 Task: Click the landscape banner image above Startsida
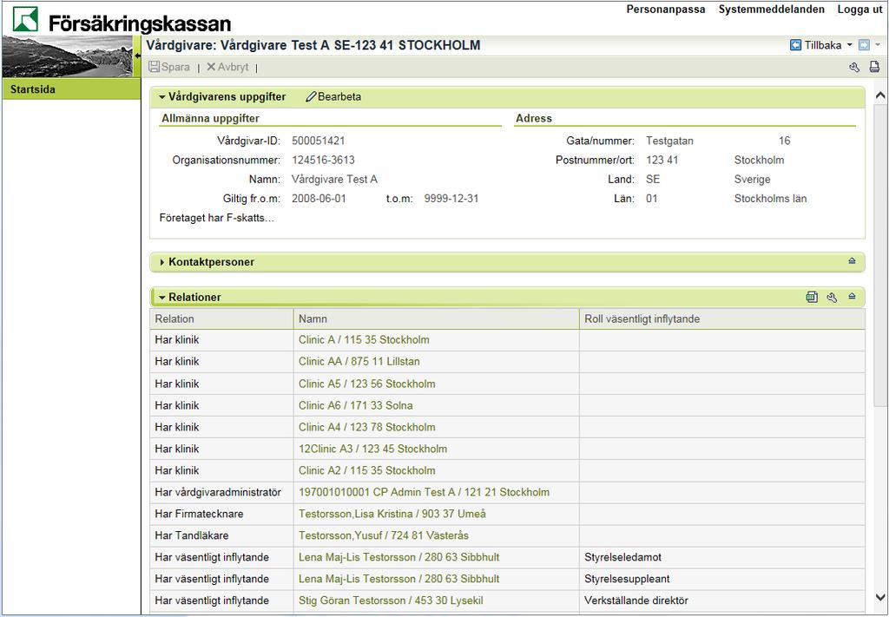coord(68,56)
